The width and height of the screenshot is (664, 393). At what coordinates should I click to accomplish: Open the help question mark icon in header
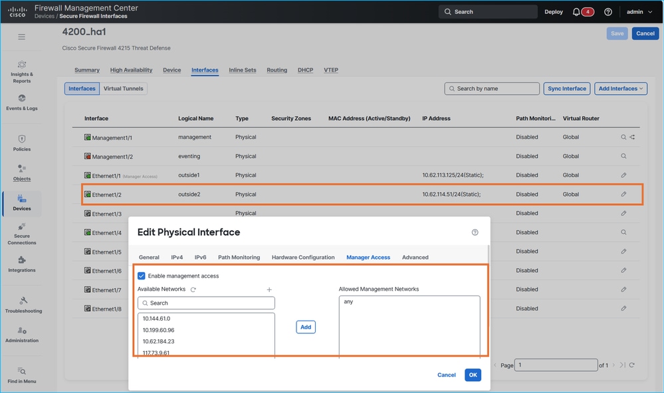[608, 12]
